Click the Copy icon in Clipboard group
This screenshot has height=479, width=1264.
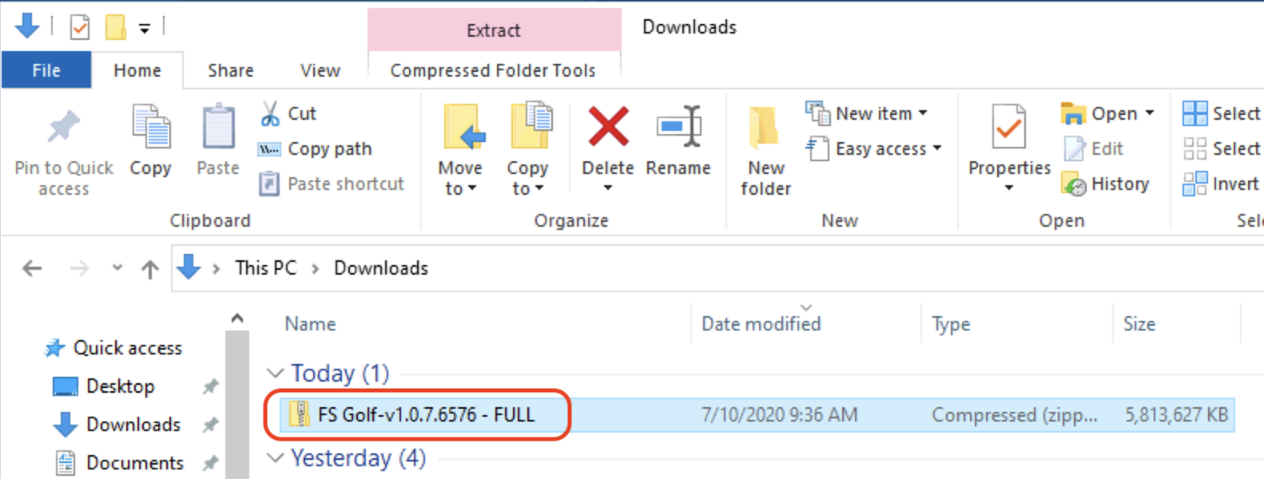(x=150, y=127)
